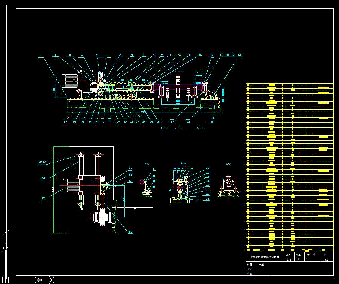Click the balloon label 58 in the plan view
Viewport: 339px width, 284px height.
coord(43,179)
